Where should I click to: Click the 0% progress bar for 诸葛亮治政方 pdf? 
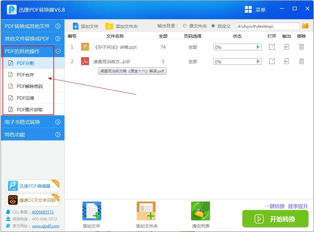click(x=238, y=61)
